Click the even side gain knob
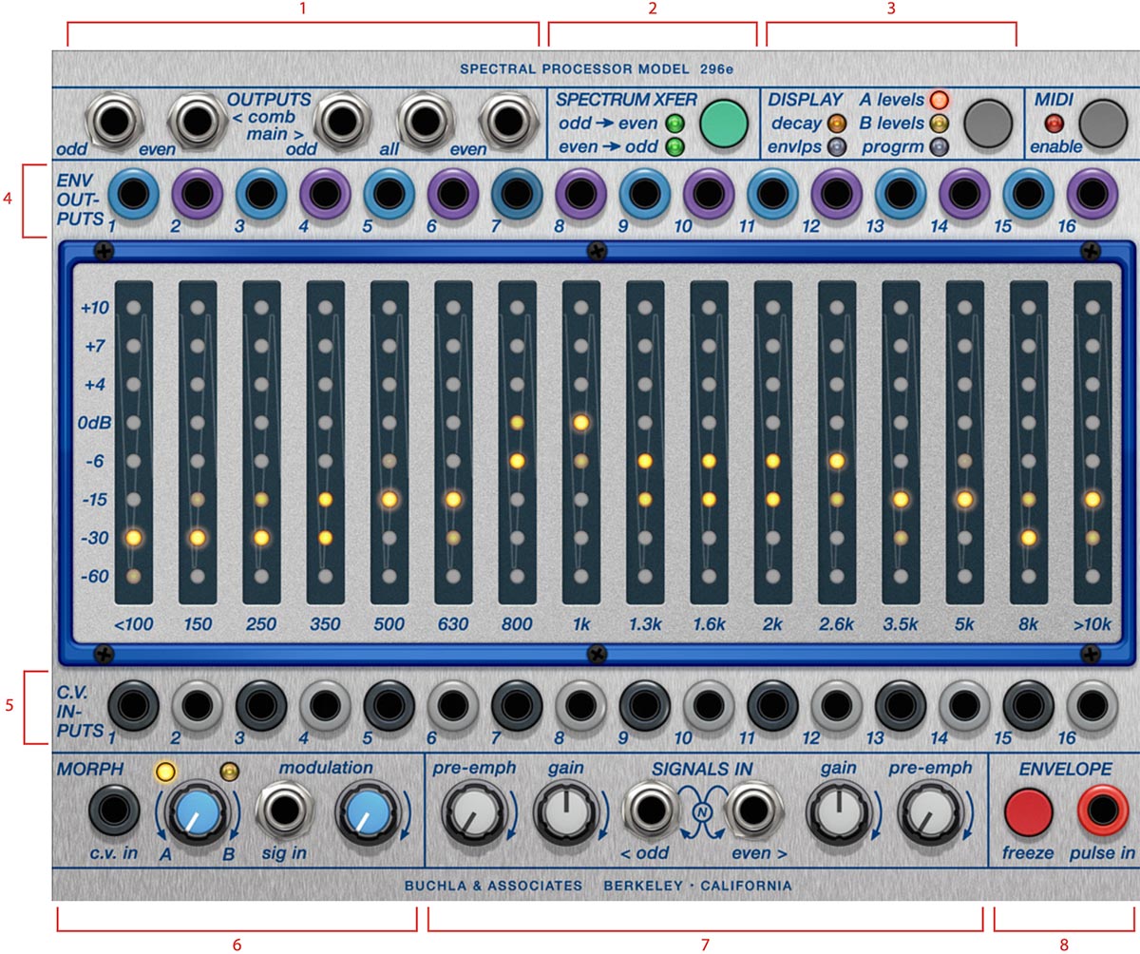This screenshot has height=954, width=1140. tap(836, 814)
